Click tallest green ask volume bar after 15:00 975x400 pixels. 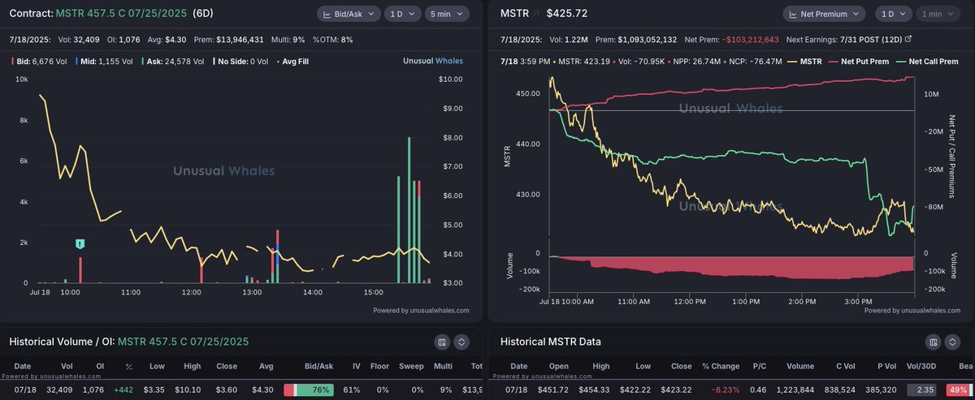click(409, 210)
